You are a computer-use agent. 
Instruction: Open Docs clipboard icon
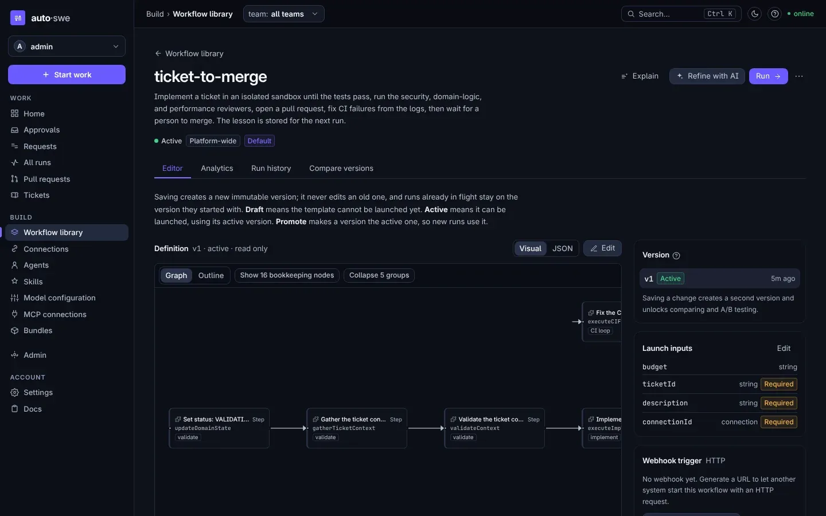point(15,409)
